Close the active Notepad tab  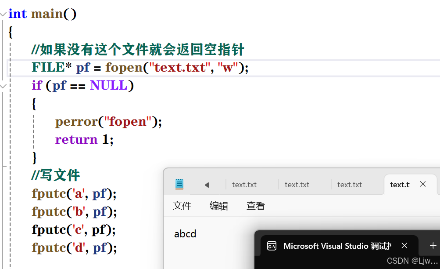423,184
